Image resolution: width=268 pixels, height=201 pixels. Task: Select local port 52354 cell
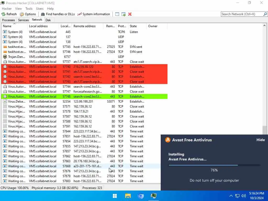point(66,102)
